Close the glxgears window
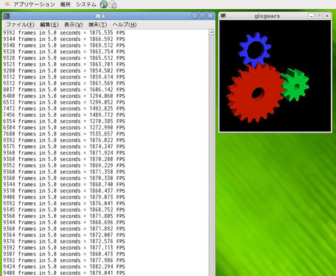The height and width of the screenshot is (276, 336). tap(327, 16)
